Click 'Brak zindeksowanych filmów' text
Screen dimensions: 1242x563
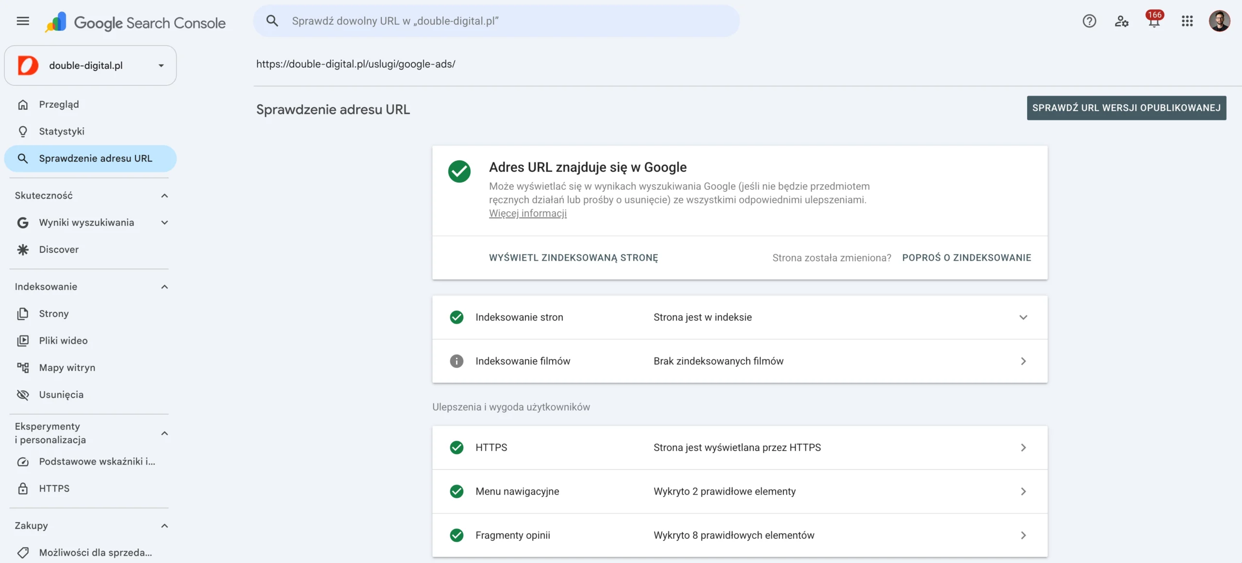pos(719,361)
